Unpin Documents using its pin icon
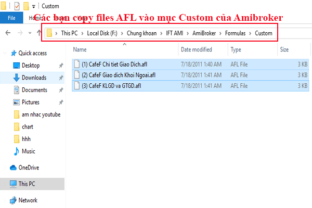 pyautogui.click(x=61, y=90)
